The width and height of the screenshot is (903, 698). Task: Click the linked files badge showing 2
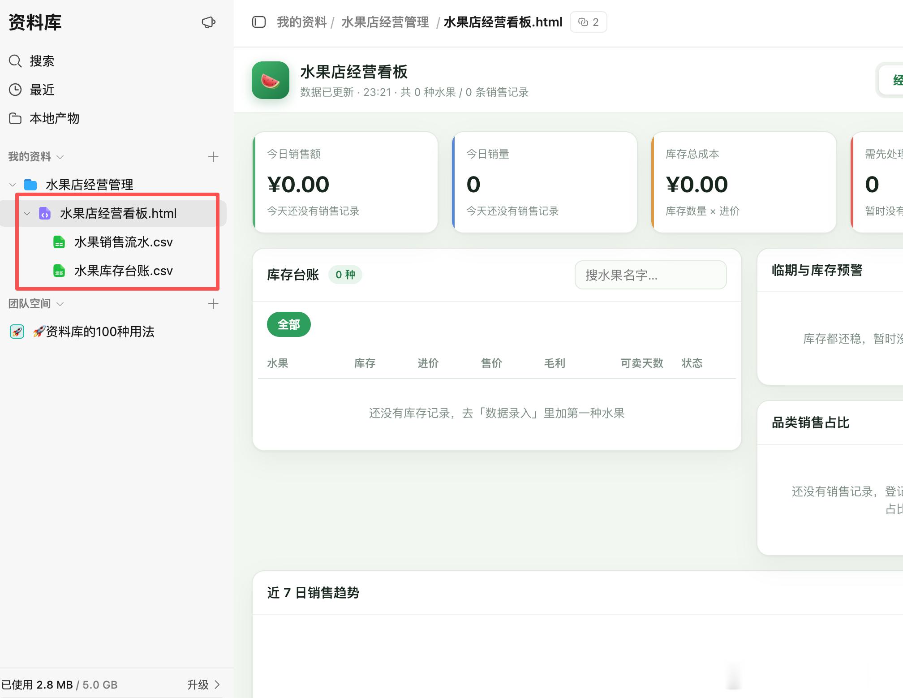pos(588,22)
